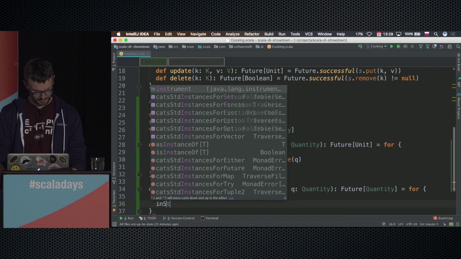Select catsStdInstancesForMap completion item
Viewport: 461px width, 259px height.
click(x=218, y=176)
